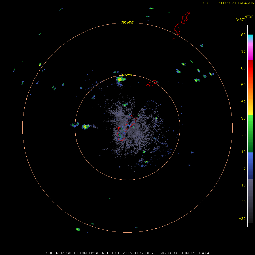
Task: Select the 100 NMI range ring label
Action: [x=127, y=22]
